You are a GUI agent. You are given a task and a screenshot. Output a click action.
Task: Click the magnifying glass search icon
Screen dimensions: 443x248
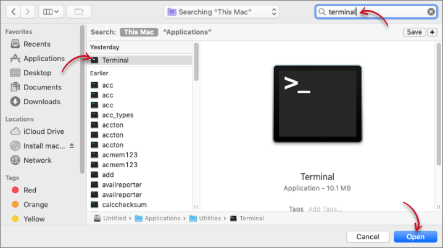click(x=322, y=12)
